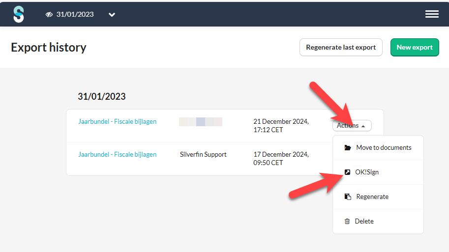Click the OK!Sign external link icon

[347, 172]
